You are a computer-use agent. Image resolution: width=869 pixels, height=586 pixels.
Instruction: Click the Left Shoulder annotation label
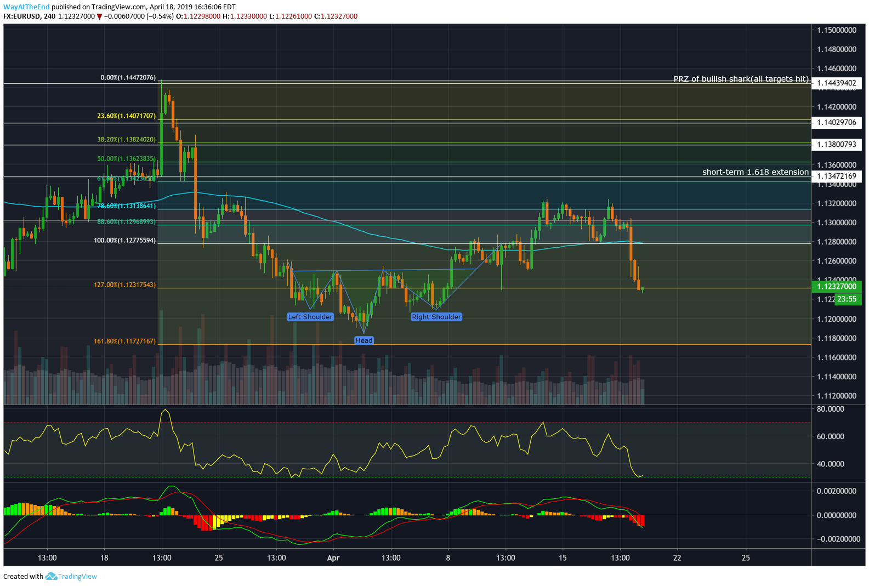click(310, 317)
